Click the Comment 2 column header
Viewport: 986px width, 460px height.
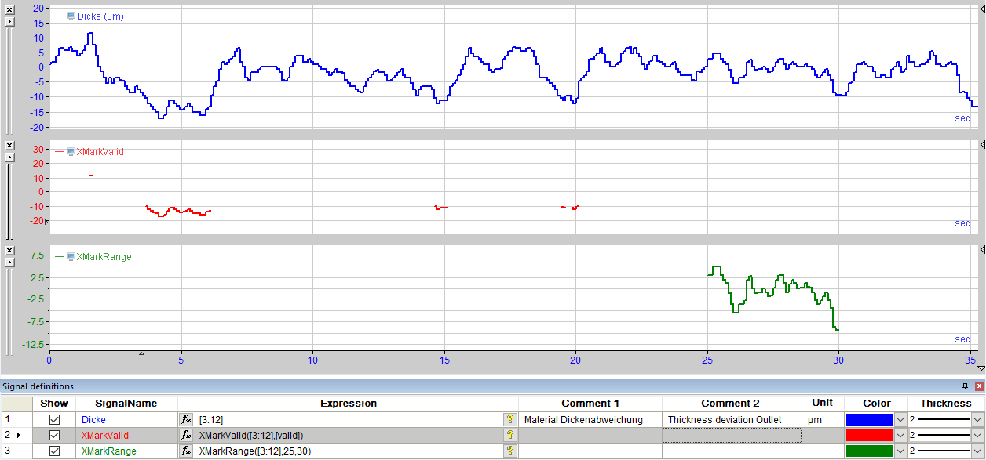[732, 403]
